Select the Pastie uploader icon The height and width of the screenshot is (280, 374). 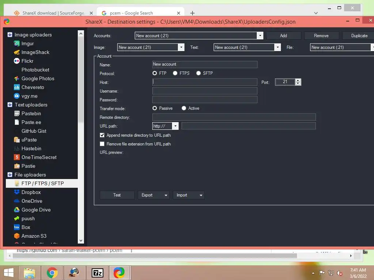point(16,166)
